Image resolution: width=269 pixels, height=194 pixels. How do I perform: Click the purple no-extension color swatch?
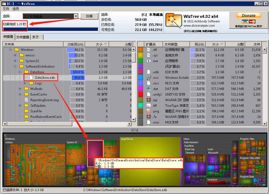(140, 66)
